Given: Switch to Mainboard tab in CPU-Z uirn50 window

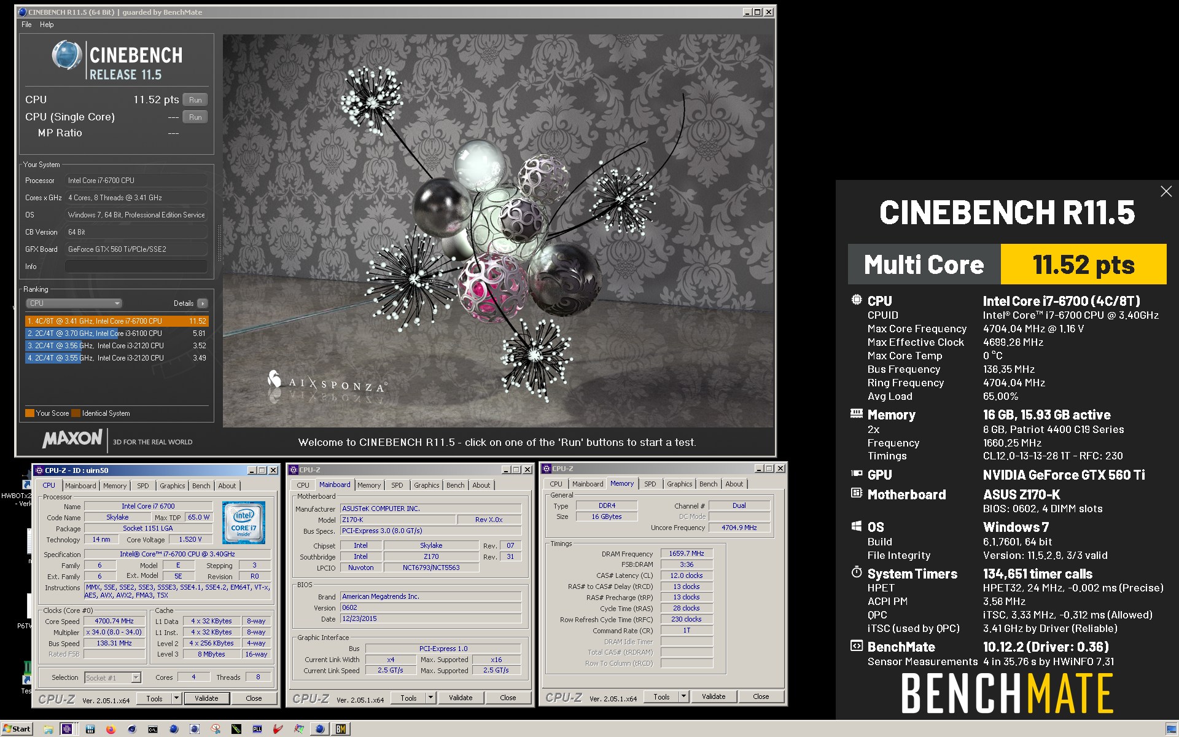Looking at the screenshot, I should click(80, 486).
